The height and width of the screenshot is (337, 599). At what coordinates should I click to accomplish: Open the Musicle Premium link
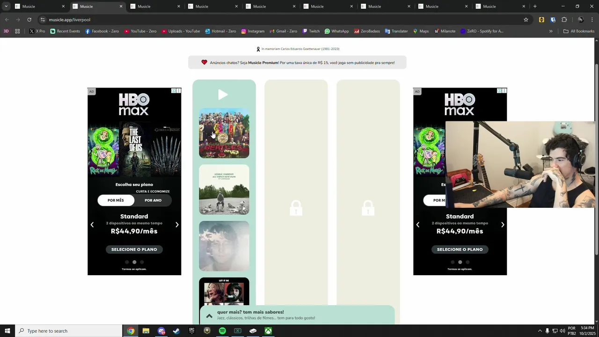point(263,63)
